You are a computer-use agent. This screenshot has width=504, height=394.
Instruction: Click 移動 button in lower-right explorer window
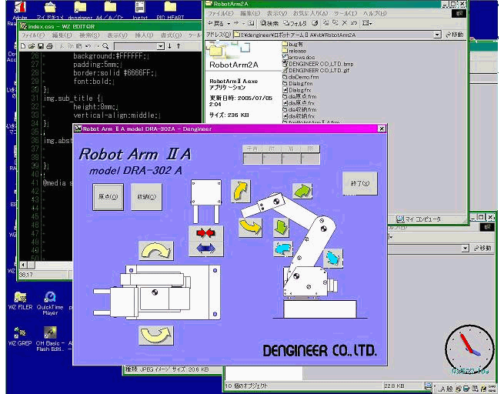482,248
